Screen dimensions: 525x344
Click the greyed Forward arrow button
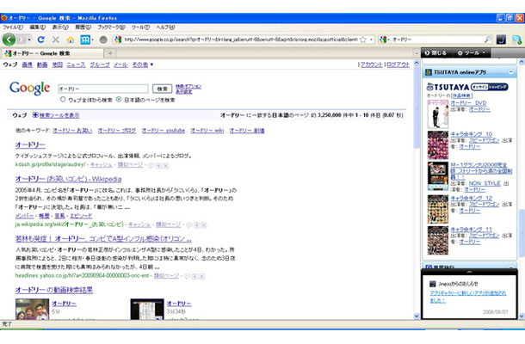click(22, 40)
